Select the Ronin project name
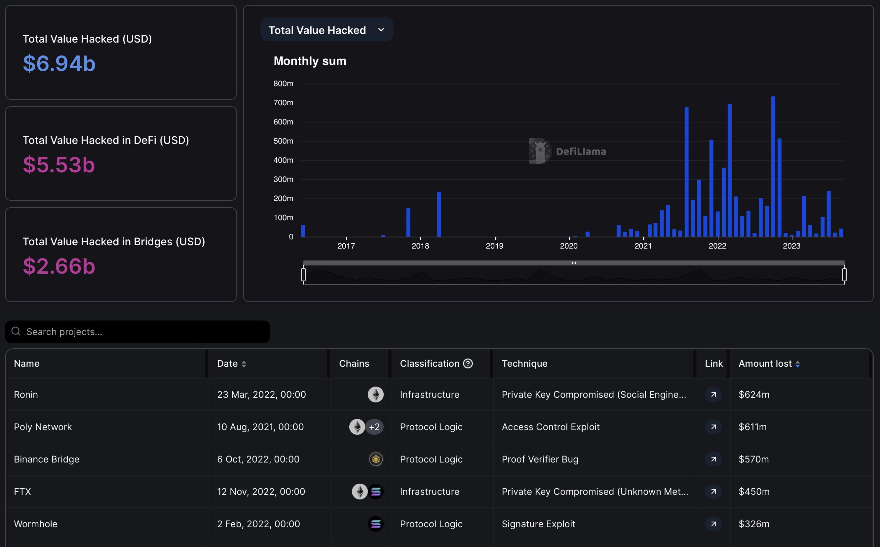 pyautogui.click(x=26, y=395)
